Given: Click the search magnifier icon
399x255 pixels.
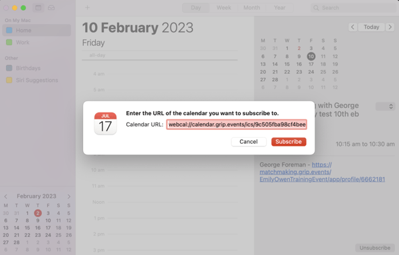Looking at the screenshot, I should click(316, 8).
